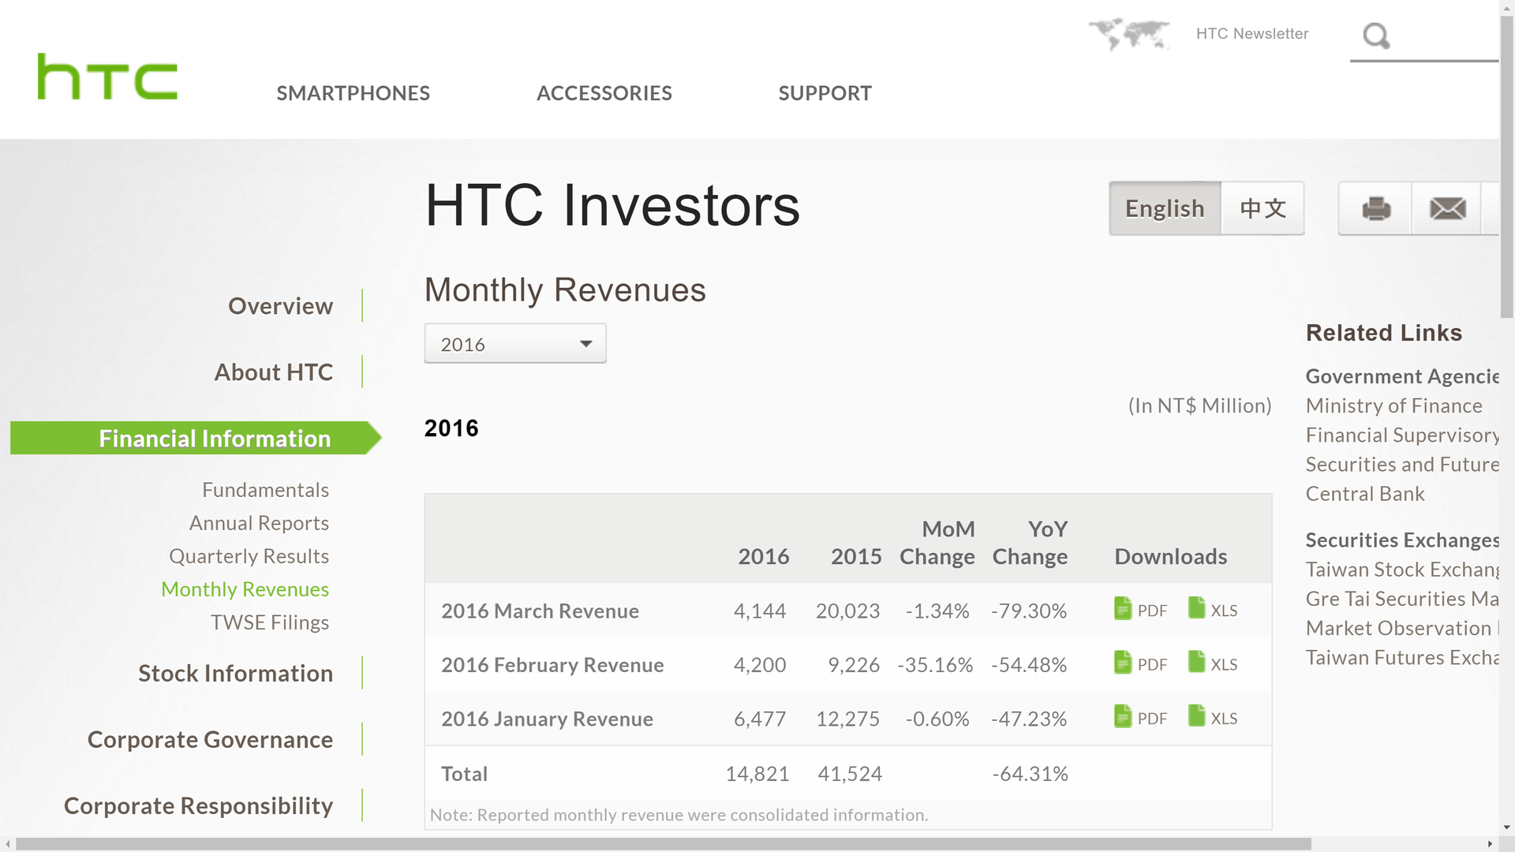
Task: Click the HTC Newsletter link
Action: (x=1252, y=34)
